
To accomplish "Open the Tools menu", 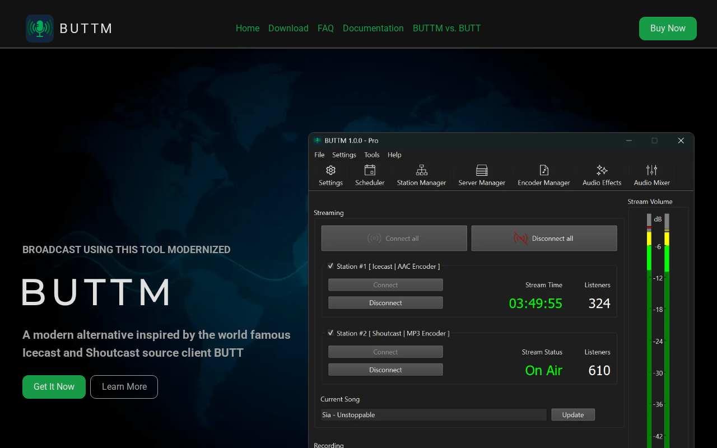I will tap(372, 155).
